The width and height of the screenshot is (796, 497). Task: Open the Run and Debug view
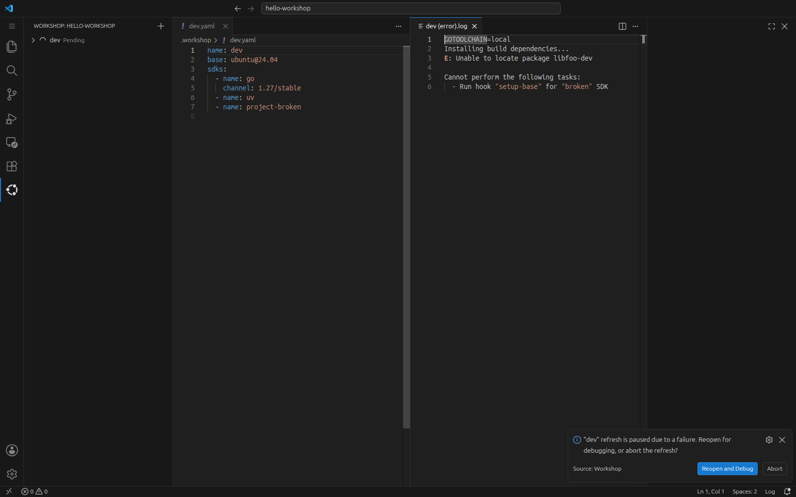12,118
